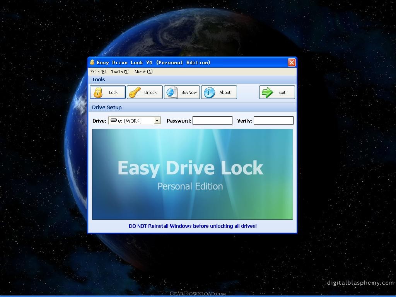The height and width of the screenshot is (297, 396).
Task: Focus the Password input field
Action: [212, 121]
